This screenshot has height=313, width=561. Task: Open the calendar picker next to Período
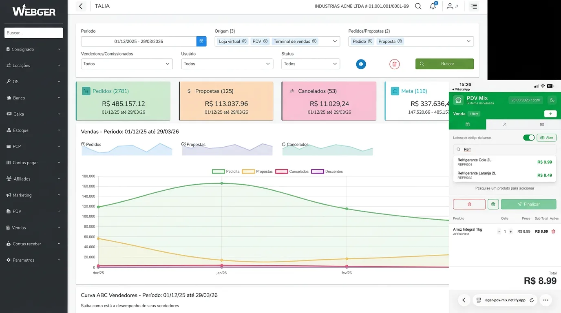pyautogui.click(x=201, y=41)
